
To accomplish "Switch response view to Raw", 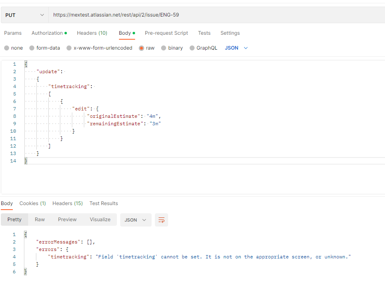I will click(x=40, y=220).
